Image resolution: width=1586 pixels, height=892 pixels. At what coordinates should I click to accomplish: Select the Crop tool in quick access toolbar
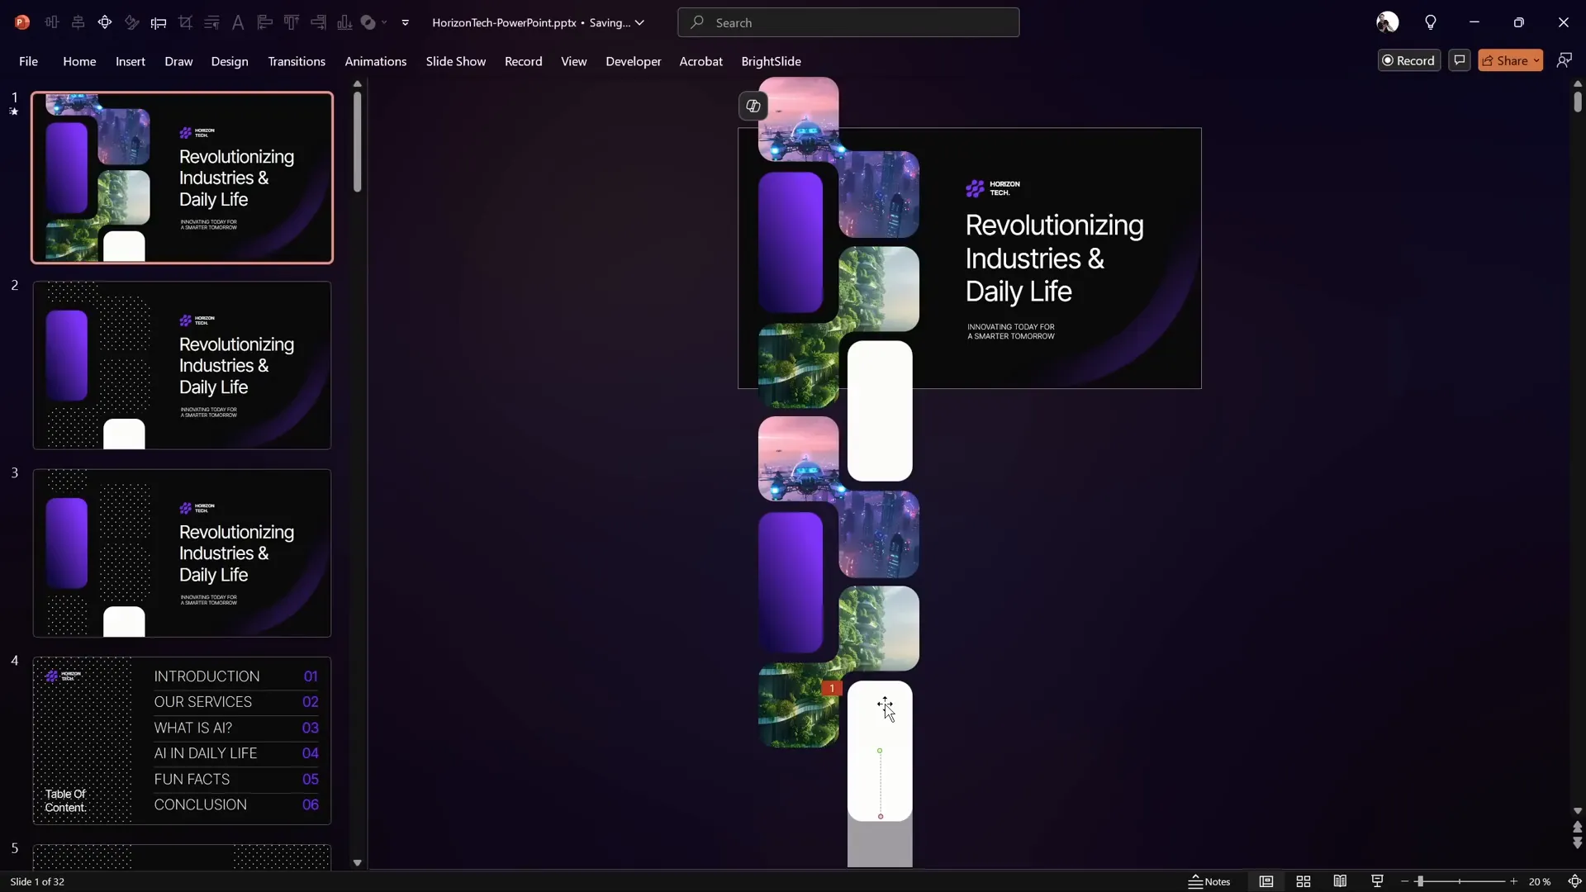pos(186,22)
